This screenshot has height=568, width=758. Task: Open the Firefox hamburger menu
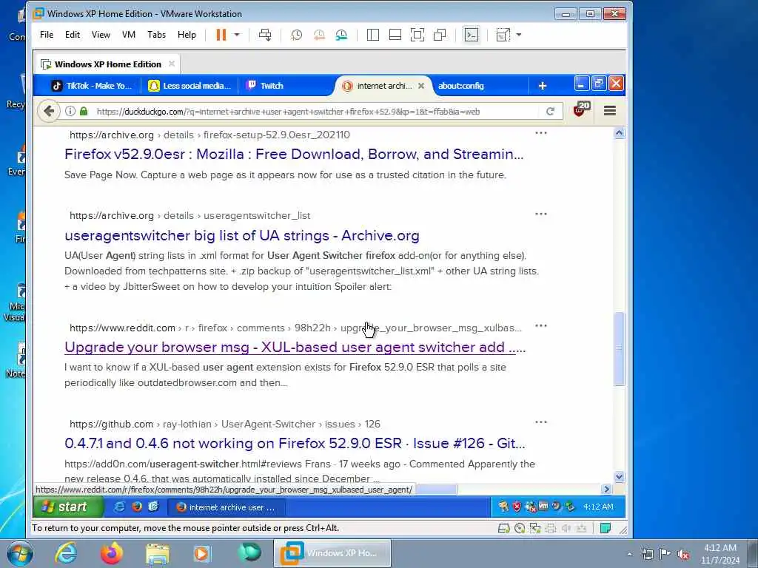click(610, 111)
